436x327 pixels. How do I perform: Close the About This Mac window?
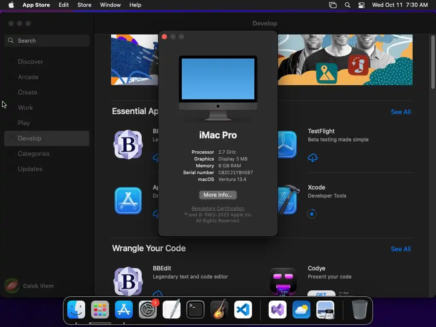tap(164, 37)
